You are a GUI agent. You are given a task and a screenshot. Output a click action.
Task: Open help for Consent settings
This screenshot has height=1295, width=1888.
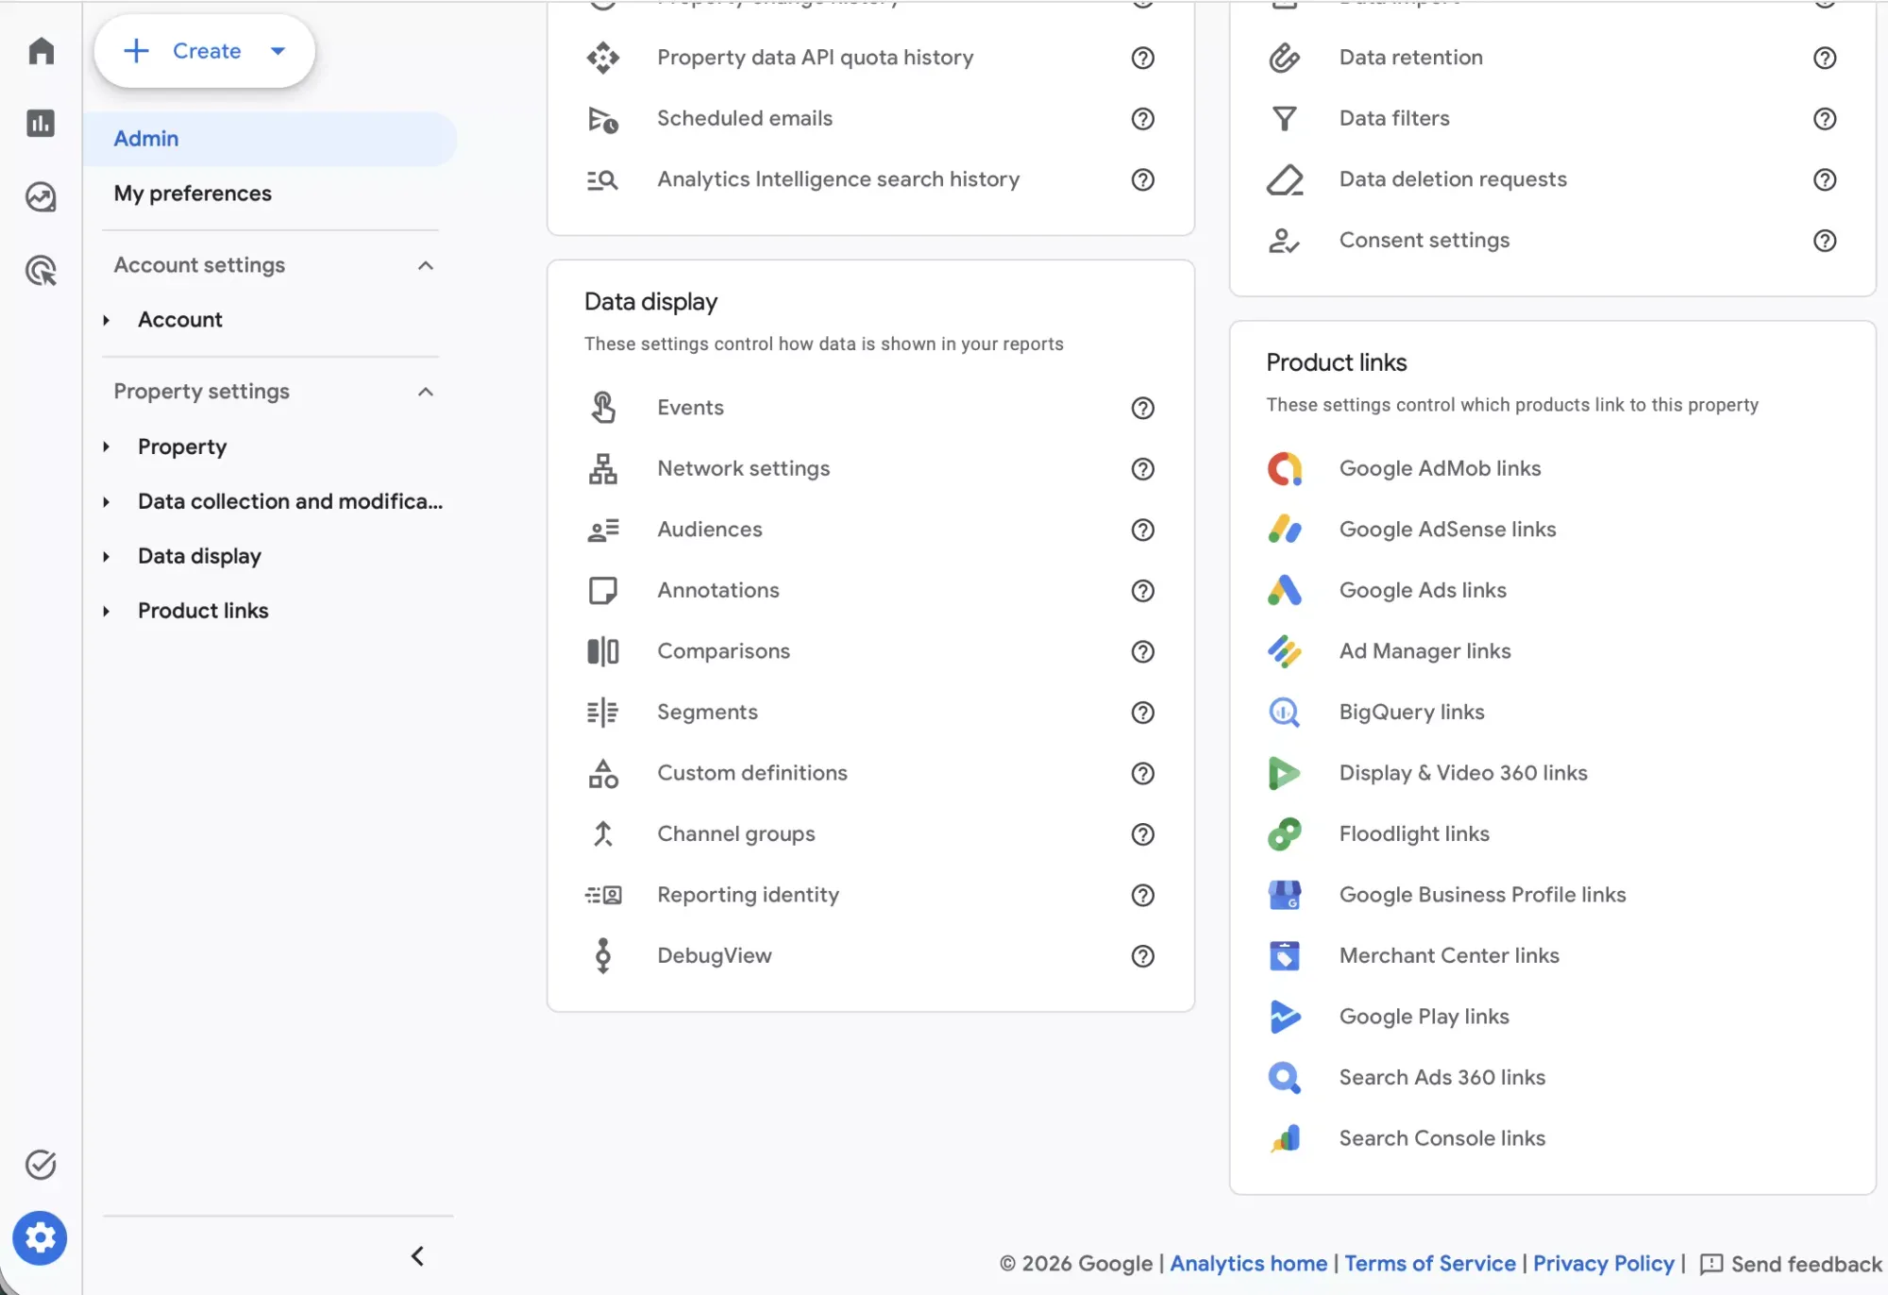[1825, 241]
